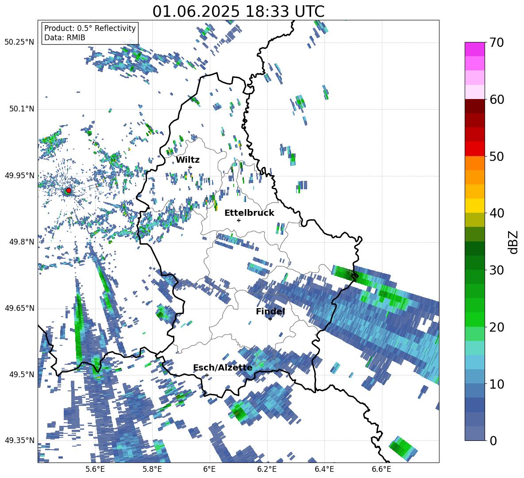This screenshot has height=478, width=524.
Task: Click the 30 colorbar tick label
Action: [x=497, y=270]
